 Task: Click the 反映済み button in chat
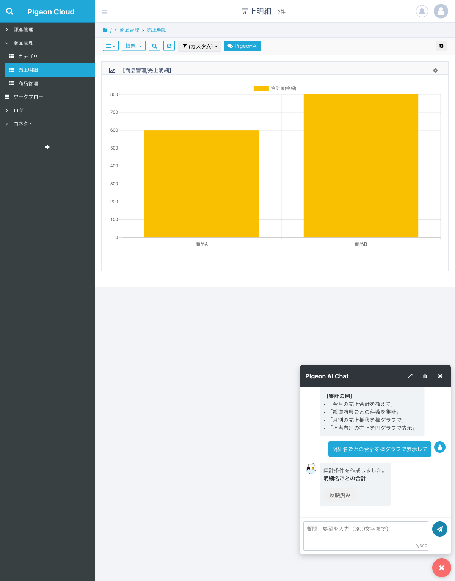click(339, 495)
